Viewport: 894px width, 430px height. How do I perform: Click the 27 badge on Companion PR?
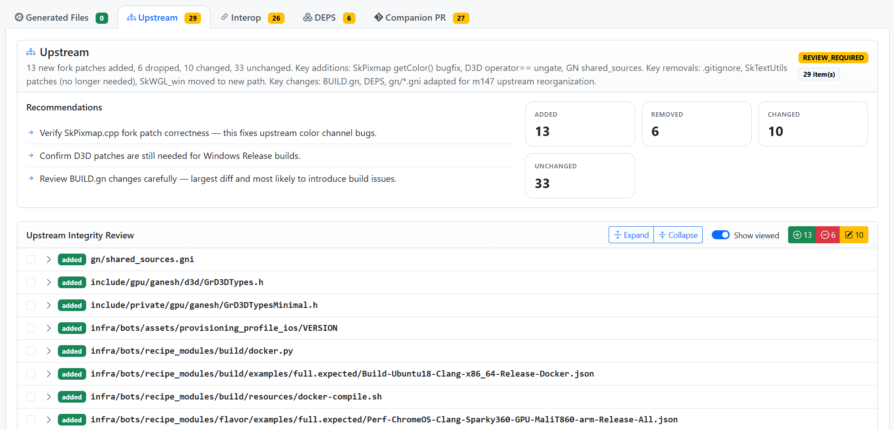tap(461, 18)
